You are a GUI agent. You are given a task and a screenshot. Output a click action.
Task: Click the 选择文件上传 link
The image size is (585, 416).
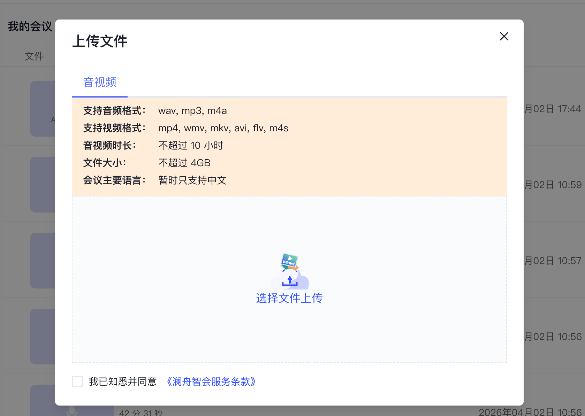point(289,298)
